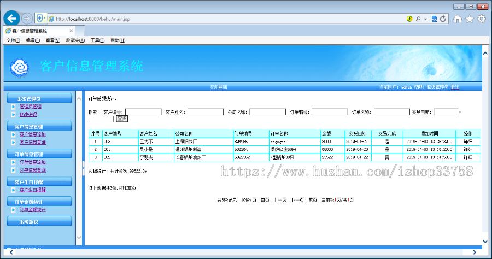Screen dimensions: 492x259
Task: Click the green plus icon in address bar
Action: point(409,19)
